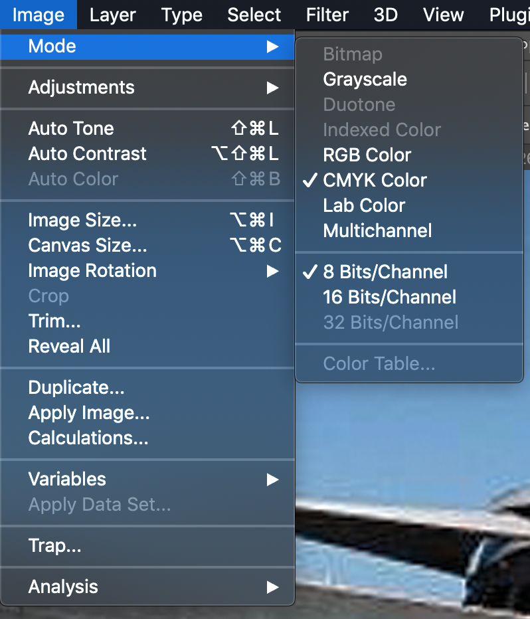Switch to RGB Color mode
Viewport: 530px width, 619px height.
[367, 155]
